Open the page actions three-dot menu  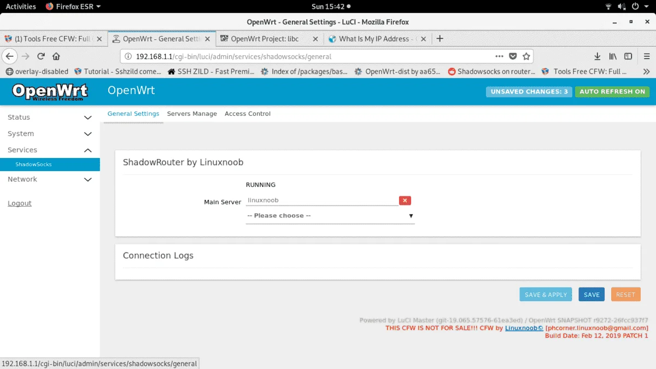tap(499, 56)
